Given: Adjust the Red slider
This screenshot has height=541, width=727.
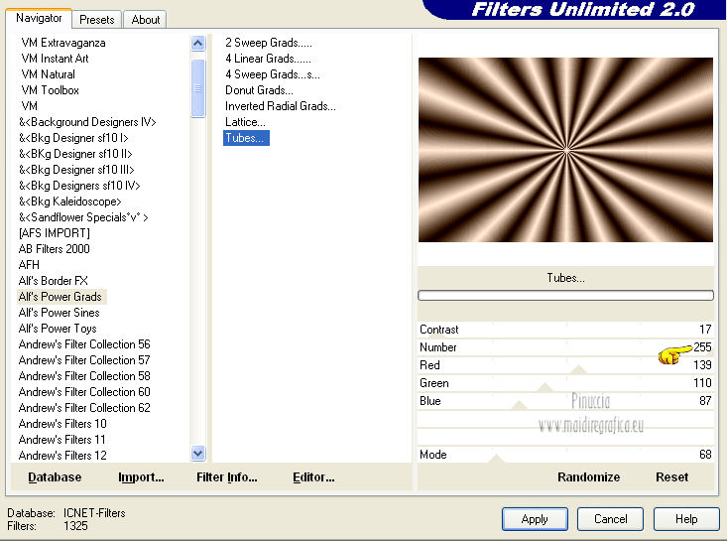Looking at the screenshot, I should [x=565, y=365].
